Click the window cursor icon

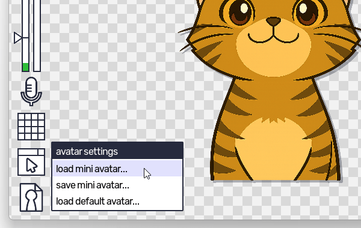click(31, 162)
